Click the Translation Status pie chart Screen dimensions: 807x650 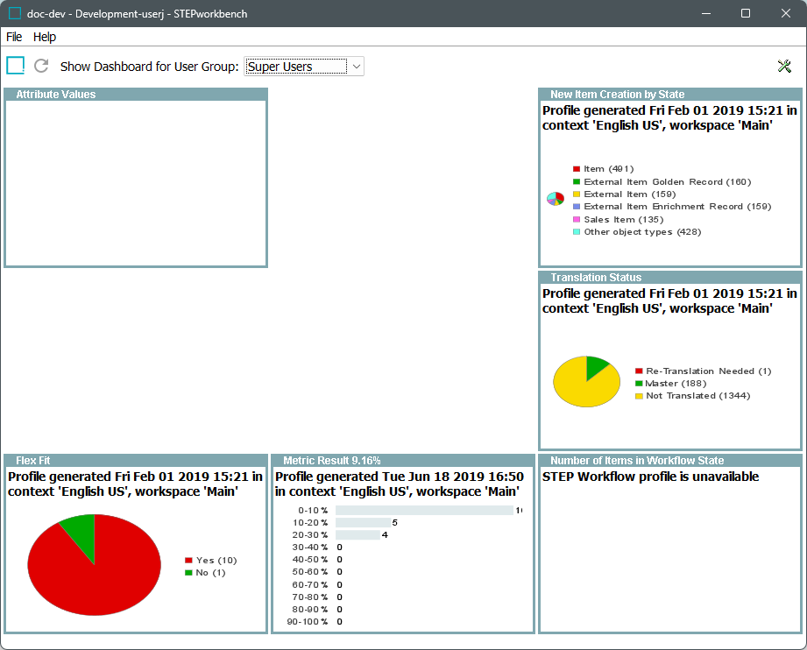[x=586, y=382]
